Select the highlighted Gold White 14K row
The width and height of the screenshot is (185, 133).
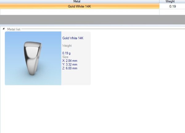(x=80, y=6)
